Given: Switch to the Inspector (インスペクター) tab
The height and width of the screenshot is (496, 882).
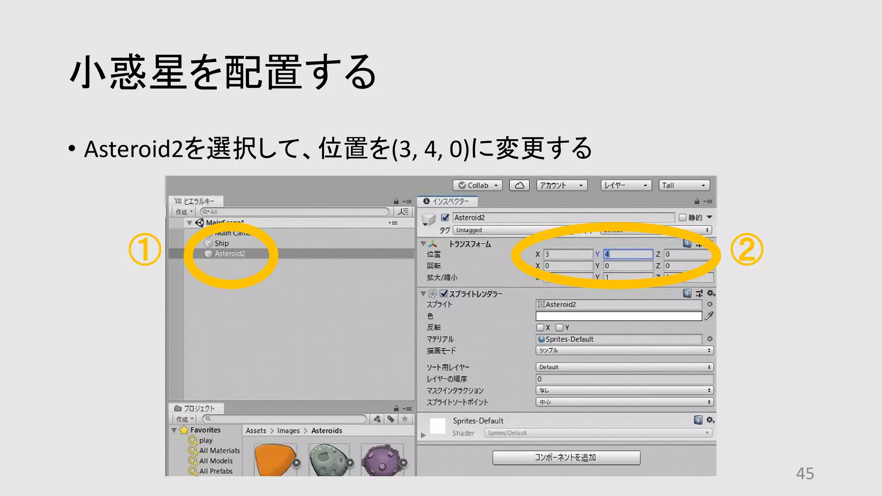Looking at the screenshot, I should click(x=447, y=201).
